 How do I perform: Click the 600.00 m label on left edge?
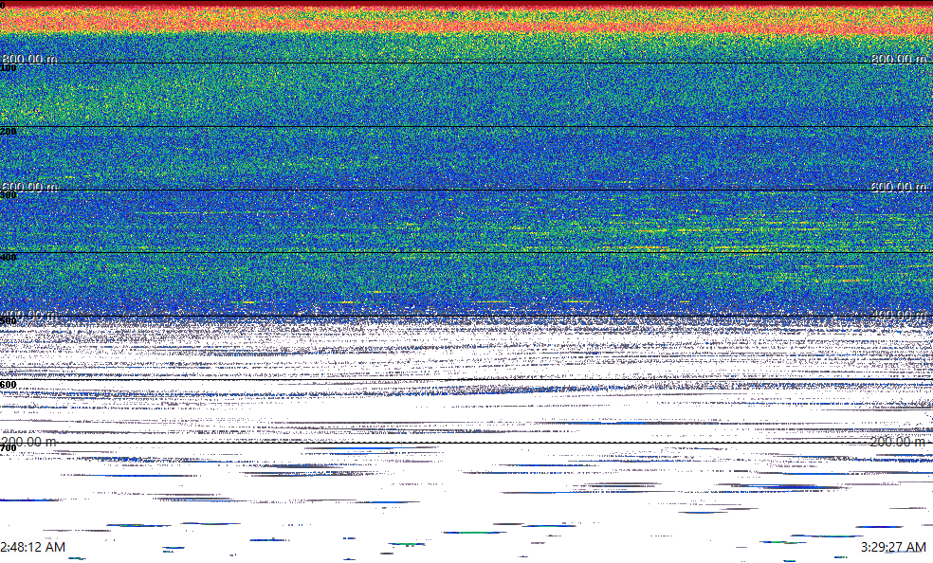click(x=29, y=187)
